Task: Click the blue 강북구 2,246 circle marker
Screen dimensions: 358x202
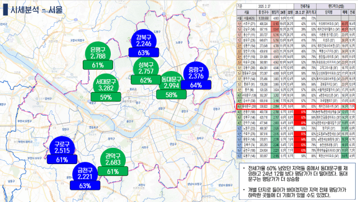Action: point(144,40)
